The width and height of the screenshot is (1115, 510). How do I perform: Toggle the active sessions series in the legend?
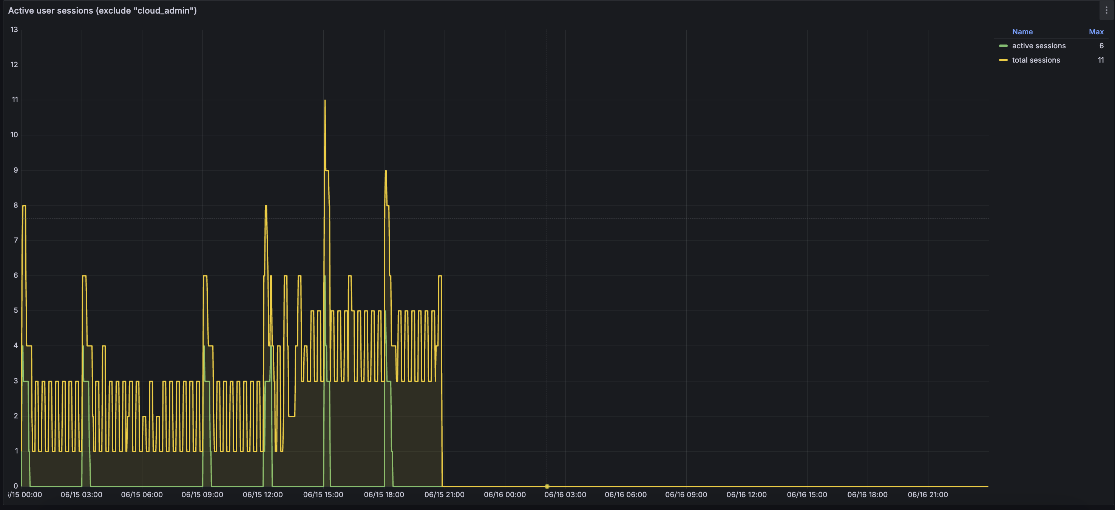(1038, 46)
